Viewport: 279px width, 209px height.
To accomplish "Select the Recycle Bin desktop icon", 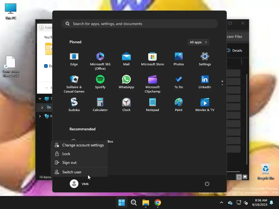I will [x=265, y=171].
